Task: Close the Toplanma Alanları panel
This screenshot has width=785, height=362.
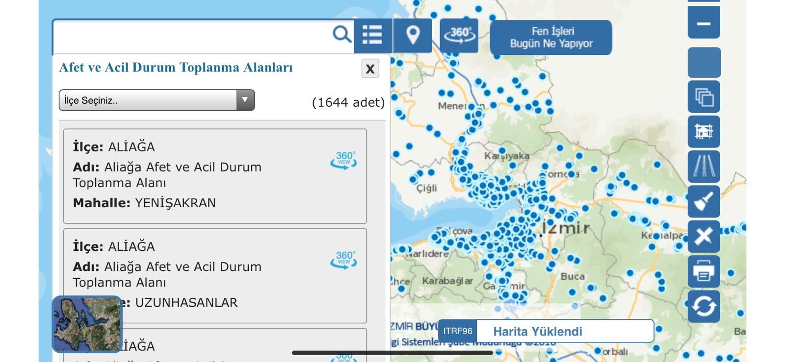Action: pos(370,69)
